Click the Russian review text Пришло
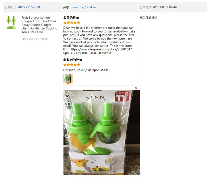208x178 pixels. [86, 70]
